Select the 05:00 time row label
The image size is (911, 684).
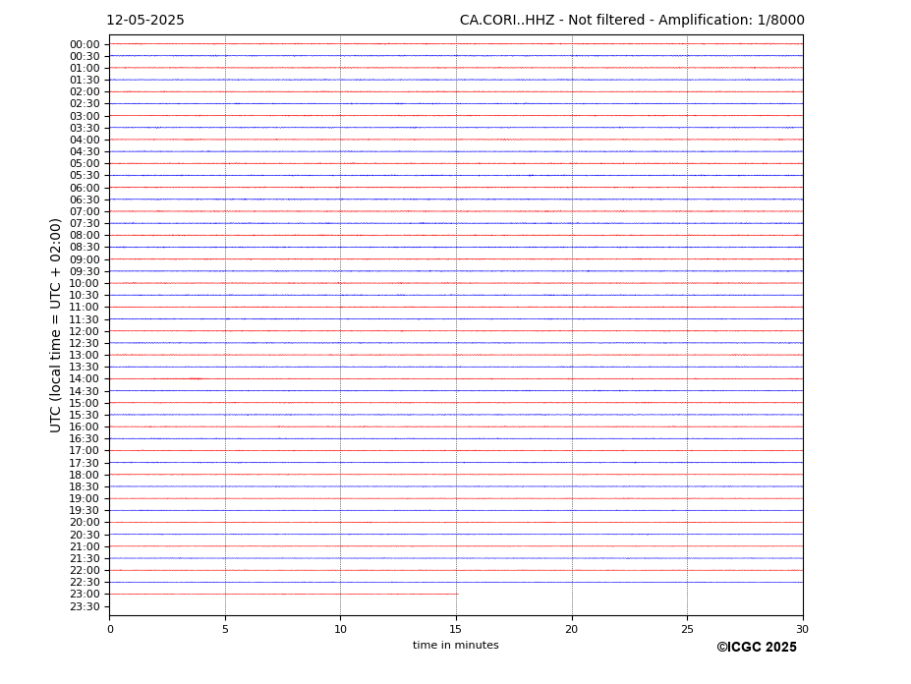85,164
